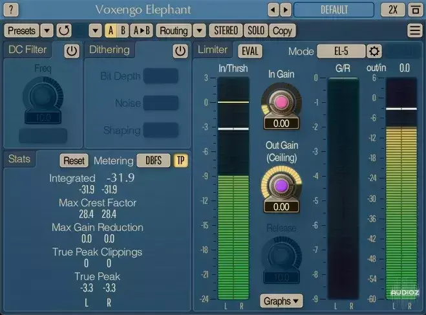The width and height of the screenshot is (426, 315).
Task: Open the help question mark button
Action: 11,10
